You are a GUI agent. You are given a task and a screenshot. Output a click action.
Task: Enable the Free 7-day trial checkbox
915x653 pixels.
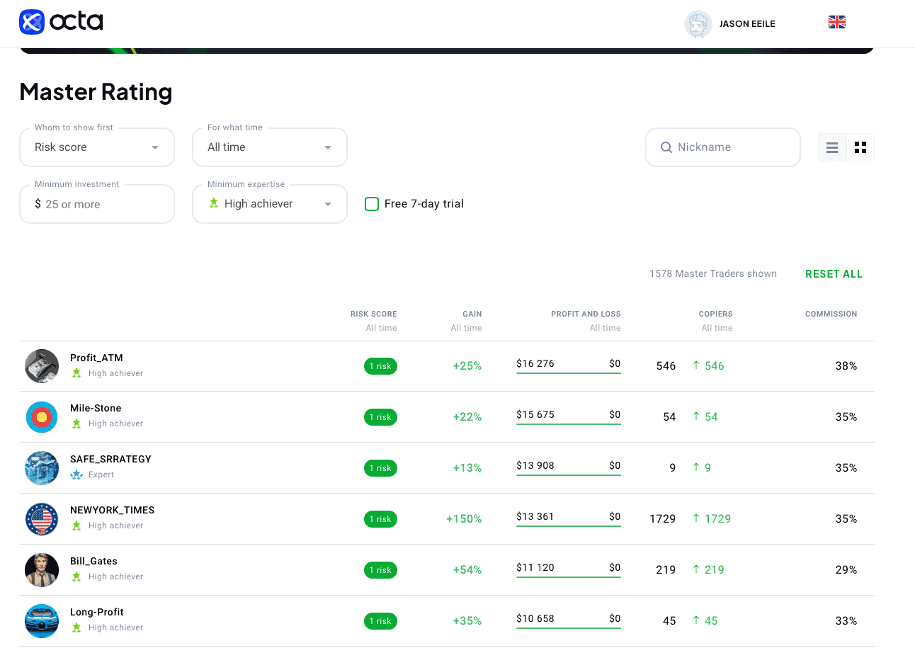pyautogui.click(x=372, y=203)
